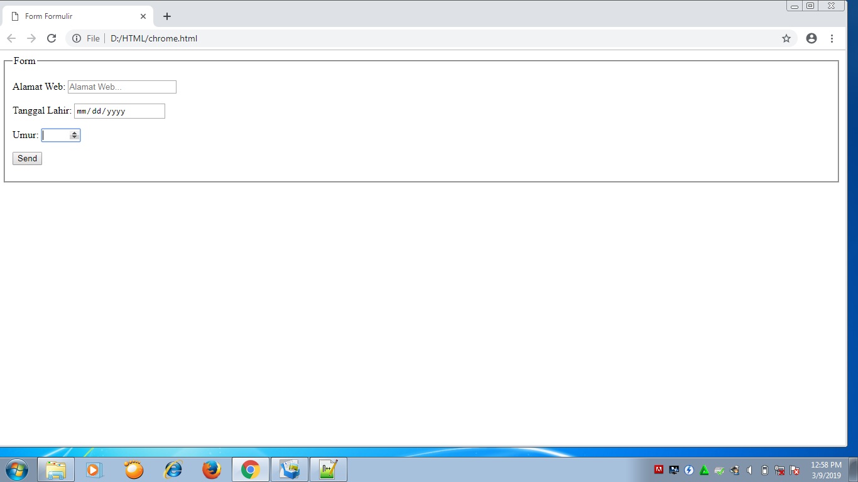This screenshot has width=858, height=482.
Task: Open the Chrome profile avatar
Action: coord(811,38)
